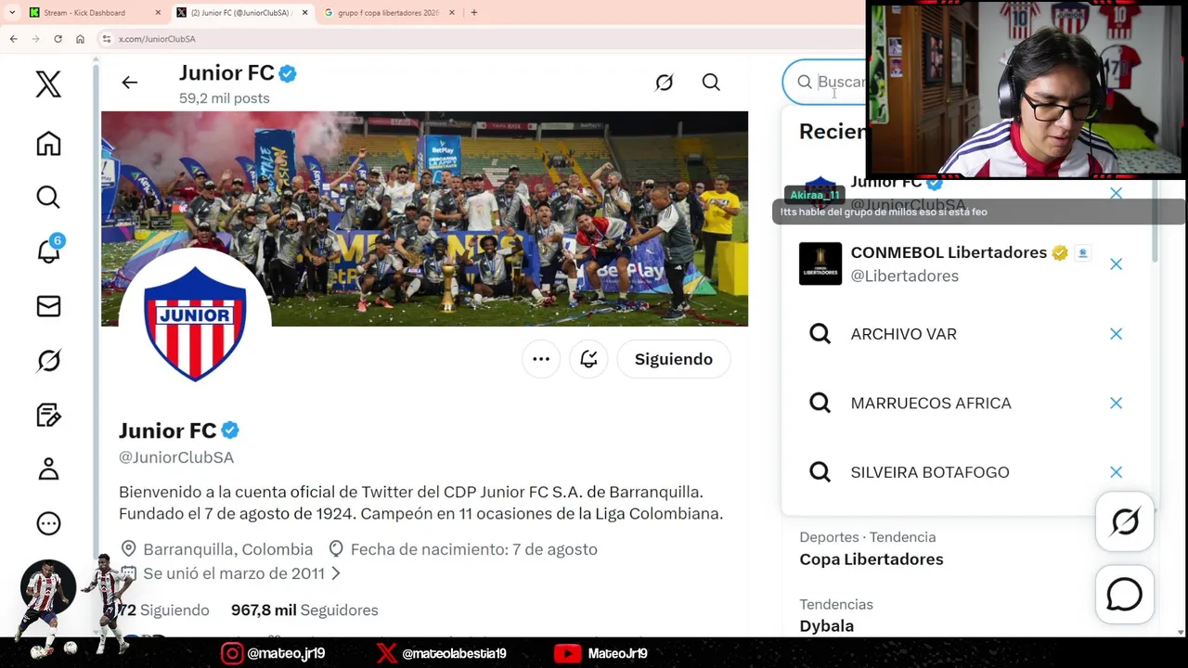This screenshot has height=668, width=1188.
Task: Open Grok in the left sidebar
Action: click(48, 360)
